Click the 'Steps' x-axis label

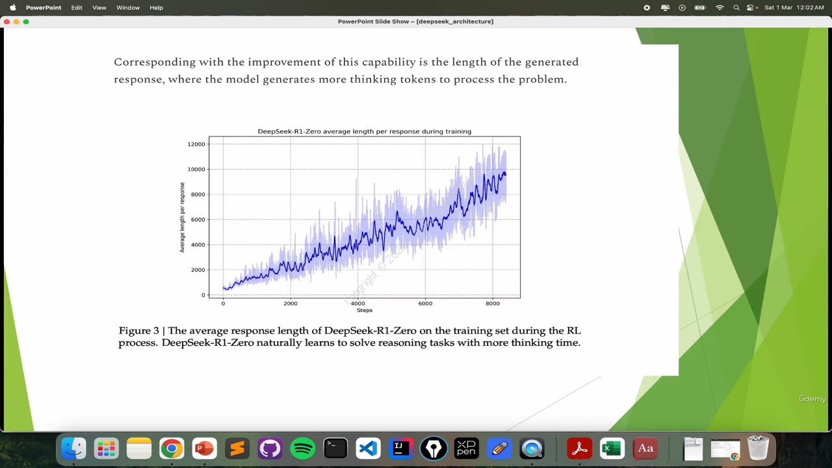click(365, 310)
